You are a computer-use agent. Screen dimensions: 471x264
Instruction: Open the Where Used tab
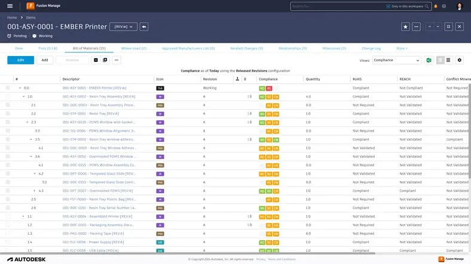coord(134,48)
